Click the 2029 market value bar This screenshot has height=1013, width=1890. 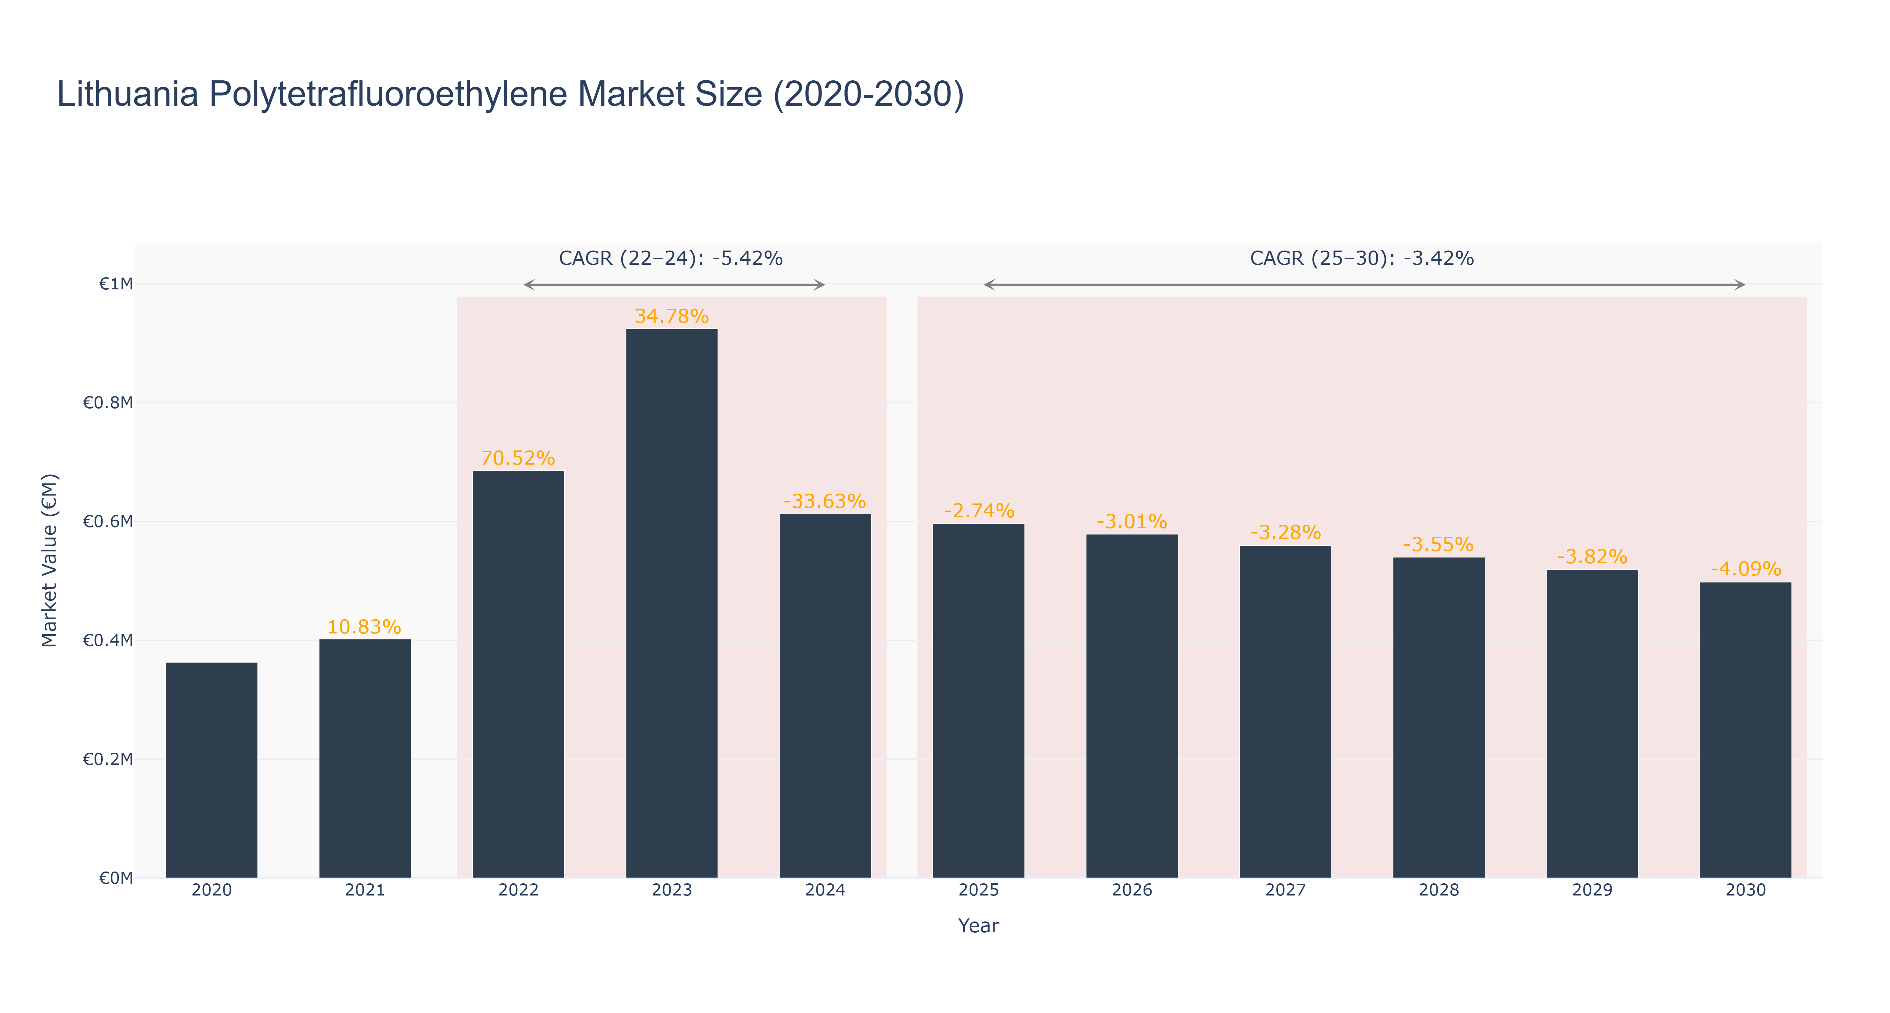1591,724
